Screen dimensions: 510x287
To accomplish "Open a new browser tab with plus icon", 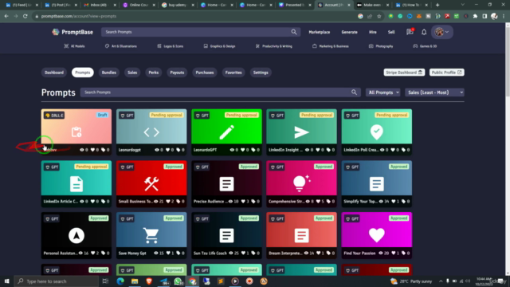I will click(x=437, y=5).
